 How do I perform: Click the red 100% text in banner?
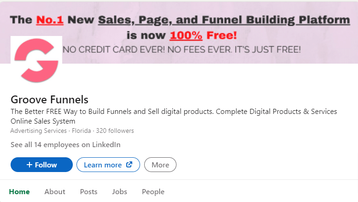pos(186,36)
